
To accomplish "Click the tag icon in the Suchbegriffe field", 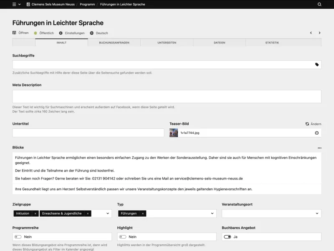I will tap(318, 64).
